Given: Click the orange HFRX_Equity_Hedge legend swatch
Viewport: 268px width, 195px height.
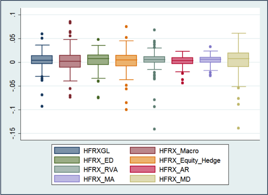Looking at the screenshot, I should (x=144, y=160).
